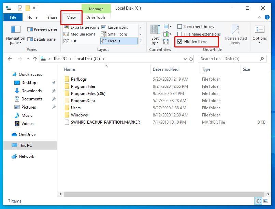Screen dimensions: 275x209
Task: Open OneDrive in the navigation pane
Action: 27,135
